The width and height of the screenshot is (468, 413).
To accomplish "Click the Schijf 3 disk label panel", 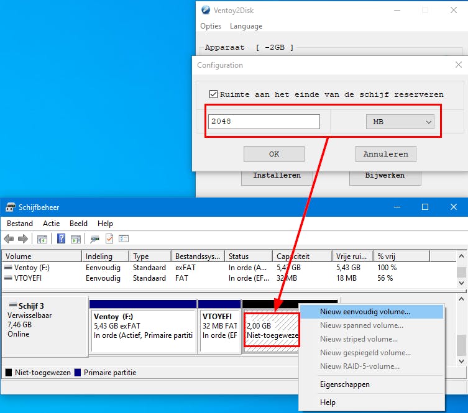I will (45, 326).
